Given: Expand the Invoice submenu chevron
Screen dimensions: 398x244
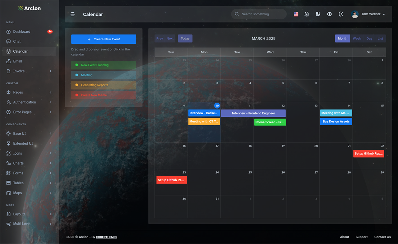Looking at the screenshot, I should 50,71.
